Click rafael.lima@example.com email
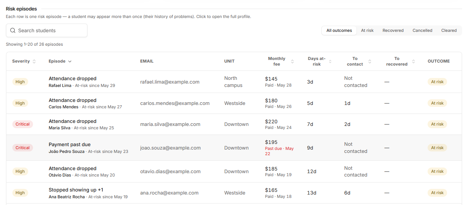Image resolution: width=467 pixels, height=205 pixels. (x=170, y=82)
